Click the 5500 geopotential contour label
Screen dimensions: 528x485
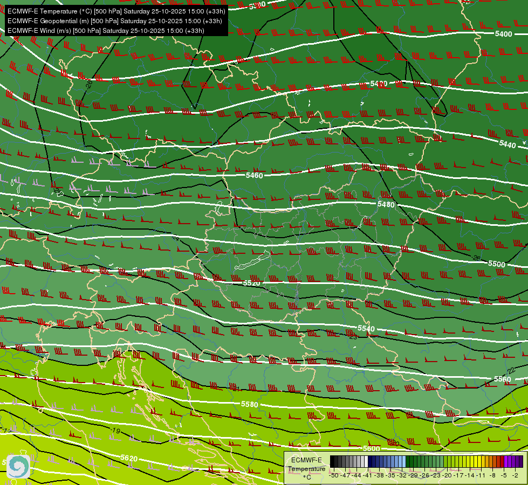(497, 264)
